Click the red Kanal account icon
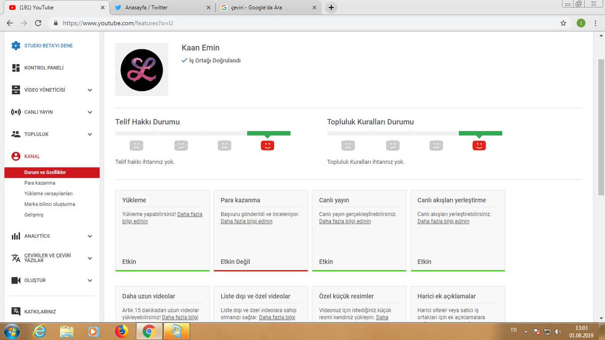605x340 pixels. click(16, 156)
